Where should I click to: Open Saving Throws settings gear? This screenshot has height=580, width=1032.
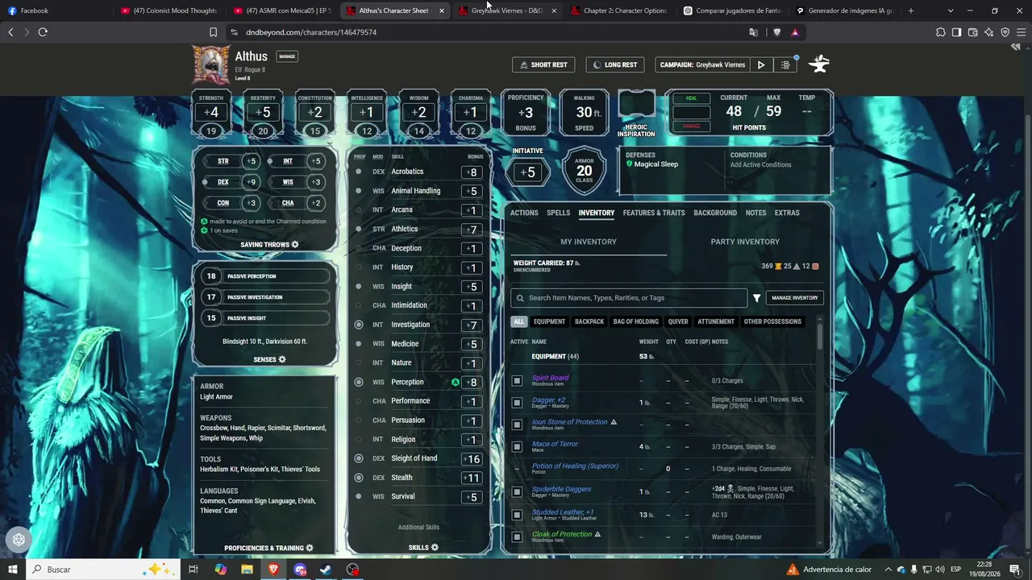[295, 245]
